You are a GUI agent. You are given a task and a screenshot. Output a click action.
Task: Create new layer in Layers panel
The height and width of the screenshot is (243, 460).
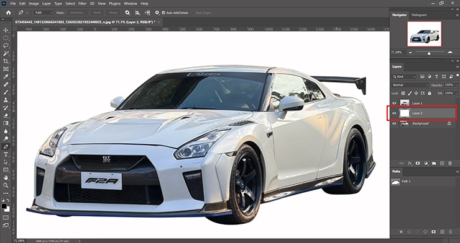tap(442, 163)
